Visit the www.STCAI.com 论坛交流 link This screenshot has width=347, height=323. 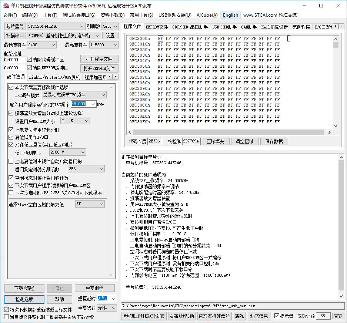pyautogui.click(x=271, y=15)
